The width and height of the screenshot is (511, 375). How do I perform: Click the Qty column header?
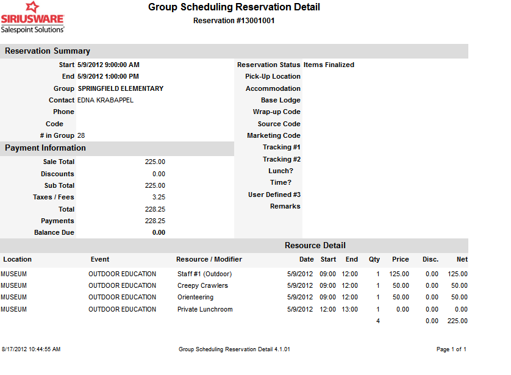[374, 259]
